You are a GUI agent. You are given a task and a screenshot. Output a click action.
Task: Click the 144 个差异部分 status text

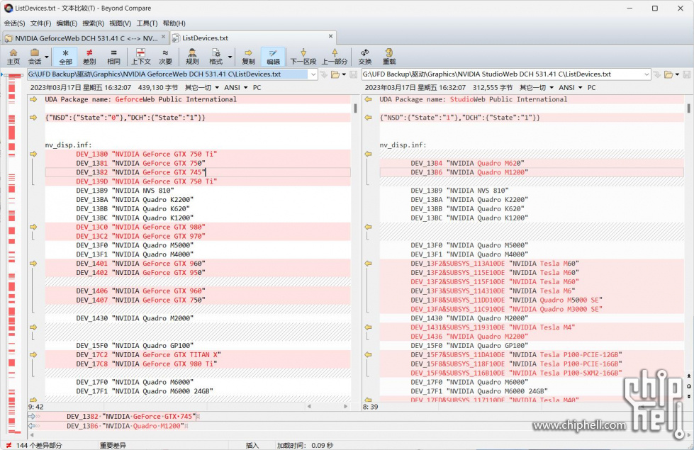39,445
